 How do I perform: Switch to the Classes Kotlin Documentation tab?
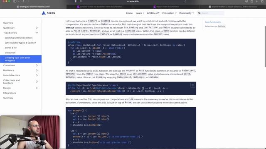click(x=166, y=7)
